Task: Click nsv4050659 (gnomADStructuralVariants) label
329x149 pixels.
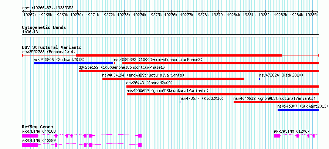Action: click(x=168, y=91)
